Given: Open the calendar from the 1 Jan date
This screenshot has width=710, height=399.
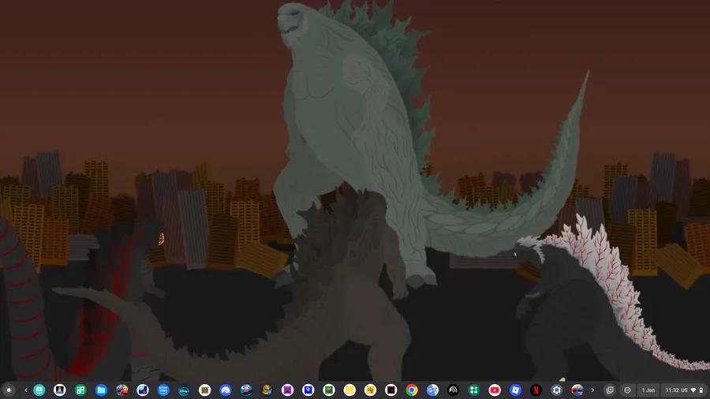Looking at the screenshot, I should 648,390.
